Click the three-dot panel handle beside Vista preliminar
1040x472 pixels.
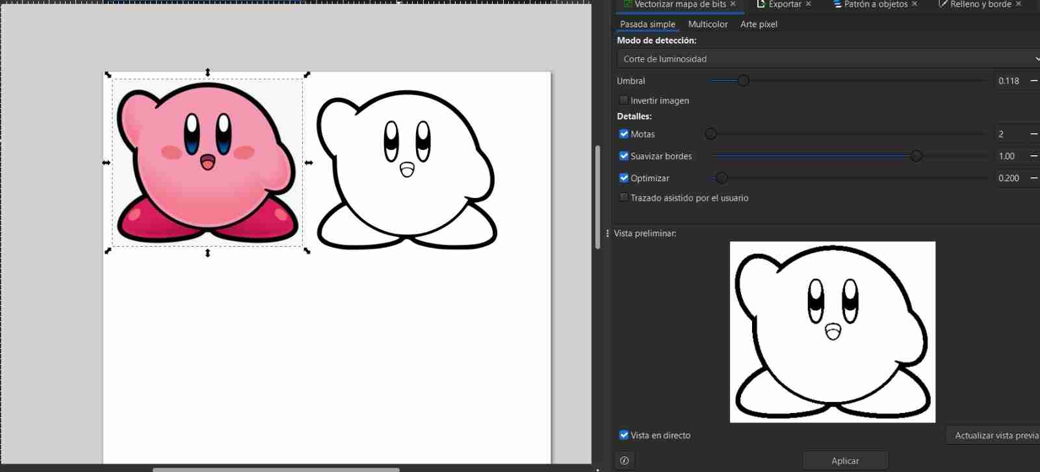(x=607, y=233)
